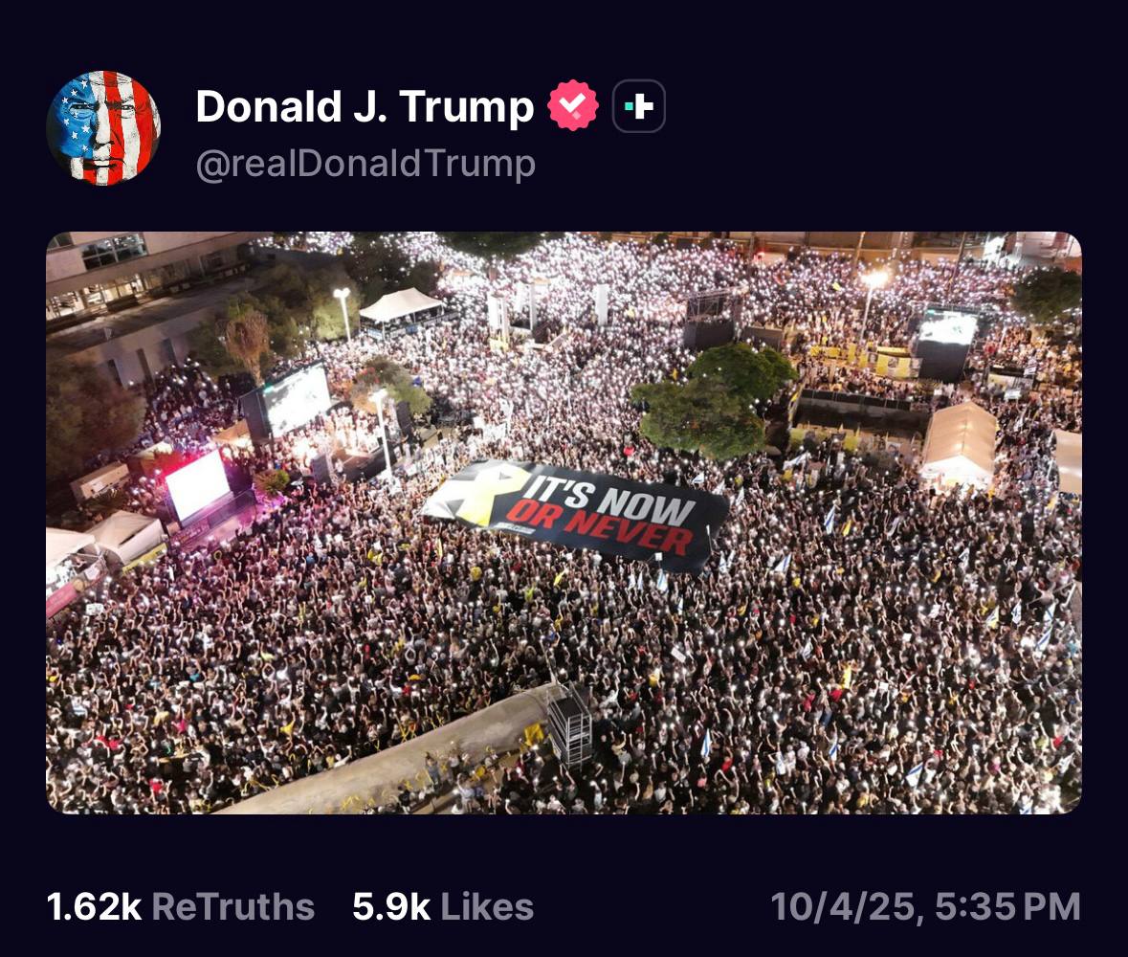Screen dimensions: 1128x957
Task: Click the large video screen above stage
Action: (296, 399)
